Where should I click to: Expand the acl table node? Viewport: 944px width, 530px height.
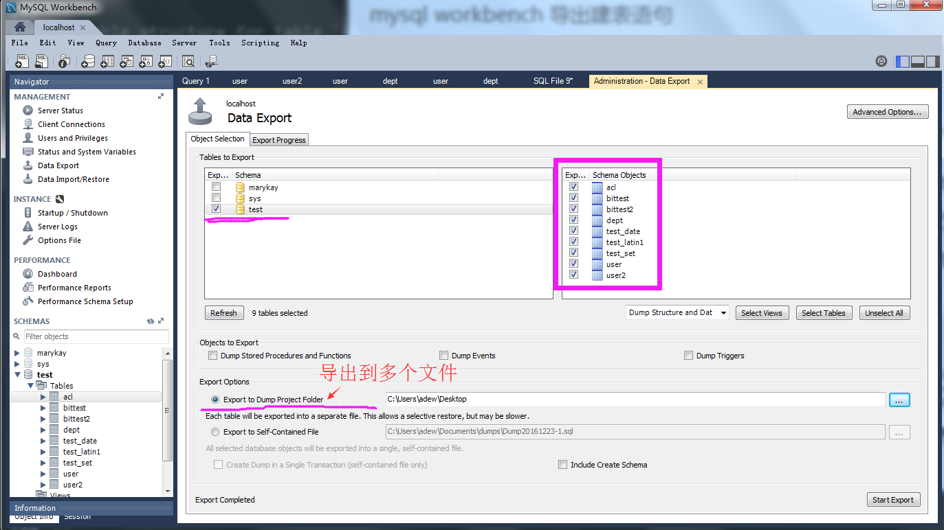pyautogui.click(x=43, y=397)
